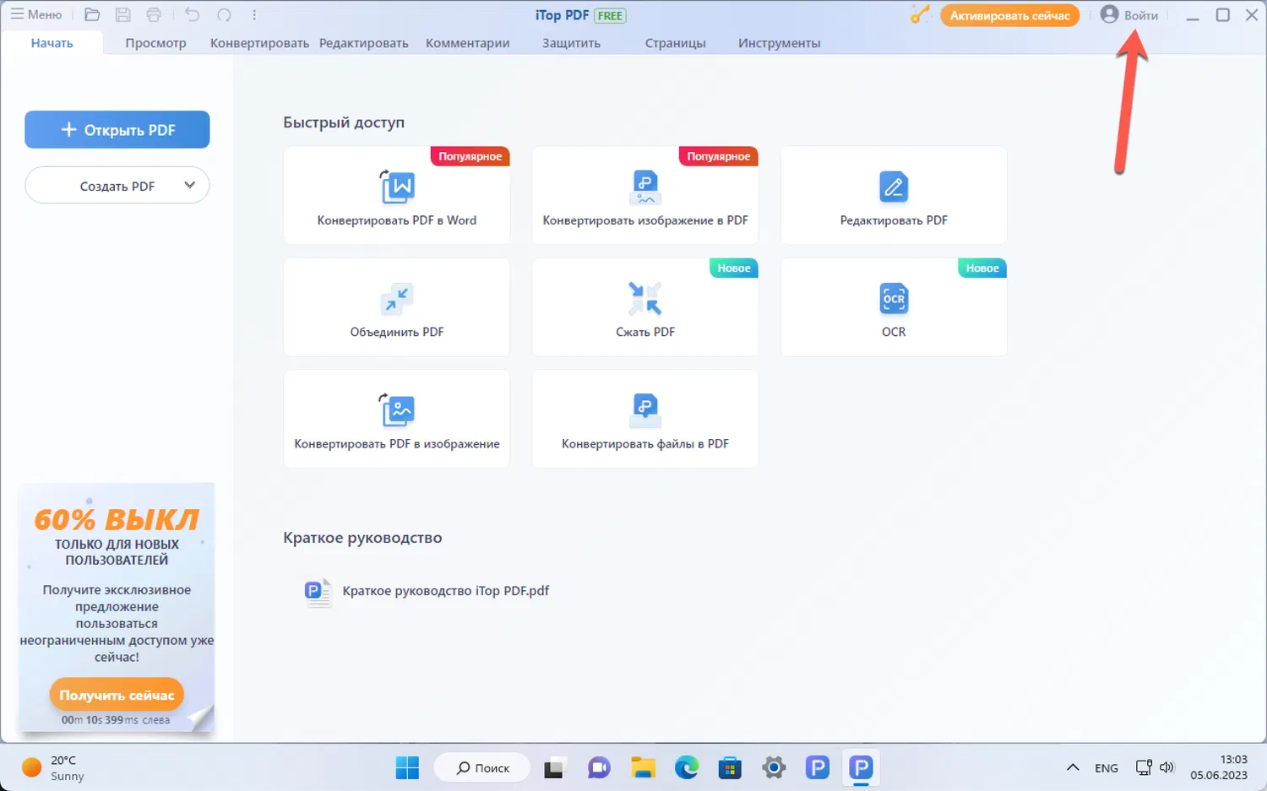Click the active iTop PDF taskbar icon

861,768
